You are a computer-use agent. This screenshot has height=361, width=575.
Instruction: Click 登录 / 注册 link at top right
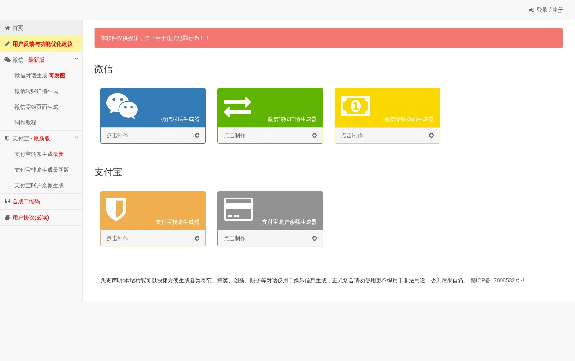click(x=546, y=10)
